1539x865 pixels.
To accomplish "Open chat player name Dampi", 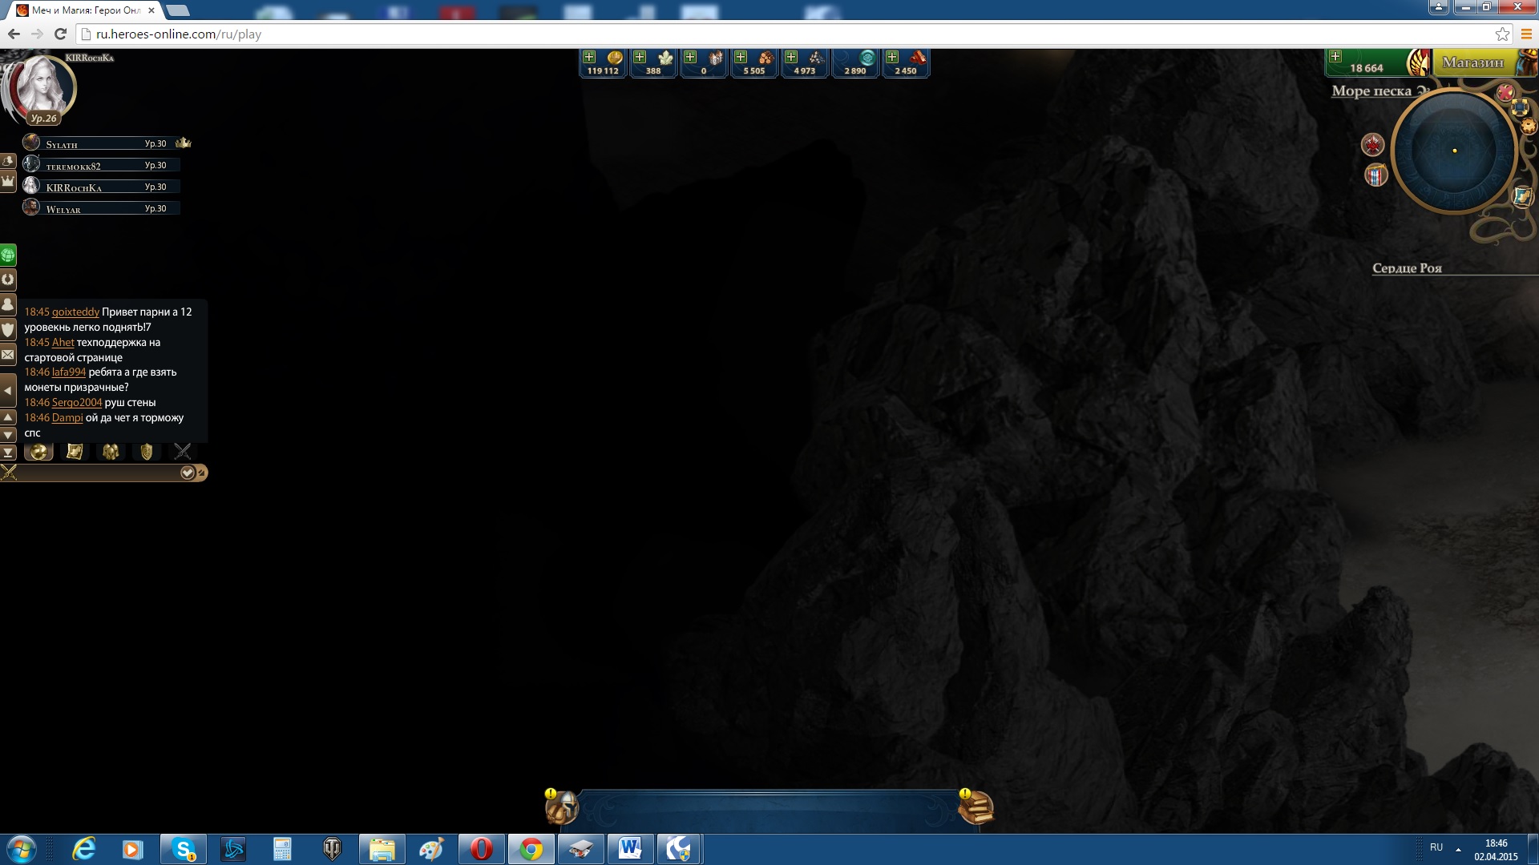I will (x=67, y=417).
